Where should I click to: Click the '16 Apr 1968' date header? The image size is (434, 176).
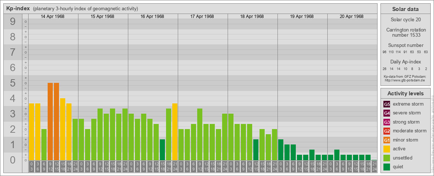tap(152, 16)
